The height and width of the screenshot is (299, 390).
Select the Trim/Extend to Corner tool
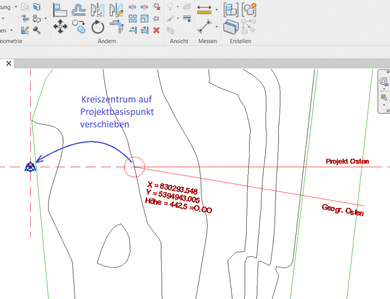pos(117,27)
